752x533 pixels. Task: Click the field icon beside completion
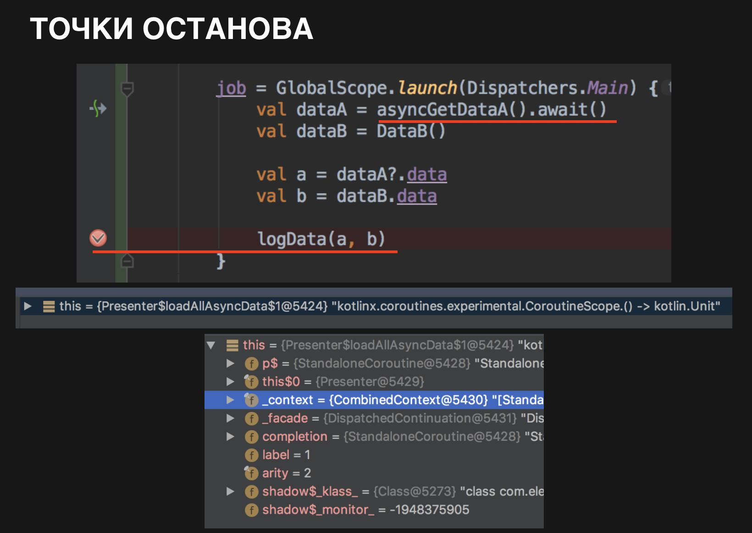tap(251, 437)
